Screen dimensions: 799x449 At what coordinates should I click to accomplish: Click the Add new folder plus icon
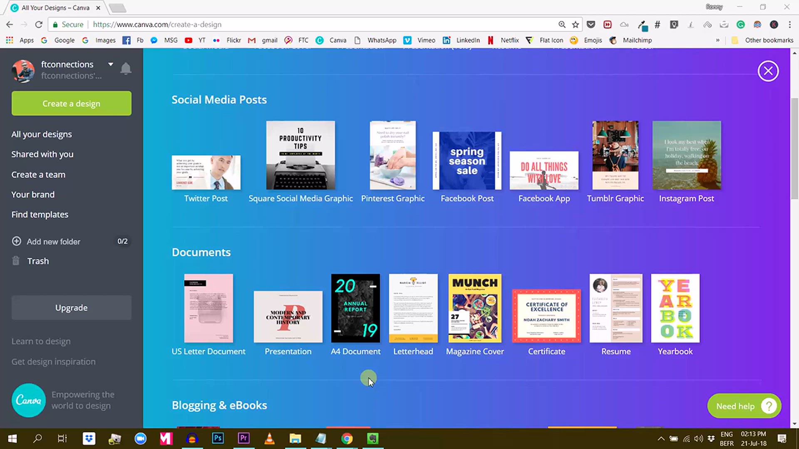(16, 241)
